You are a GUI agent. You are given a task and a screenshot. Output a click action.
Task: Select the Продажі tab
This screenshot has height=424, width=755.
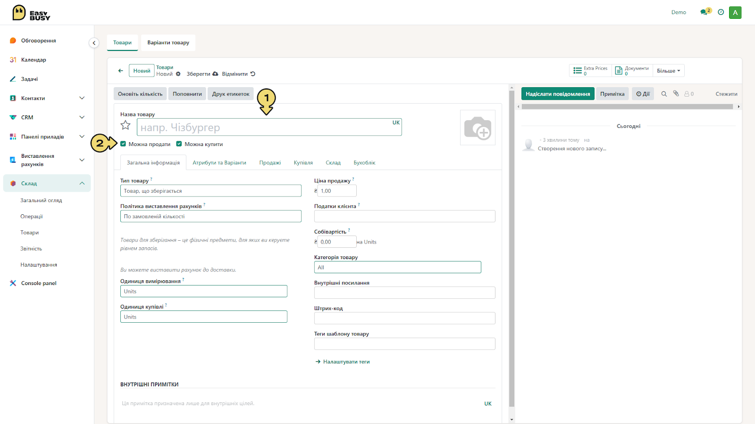coord(270,163)
